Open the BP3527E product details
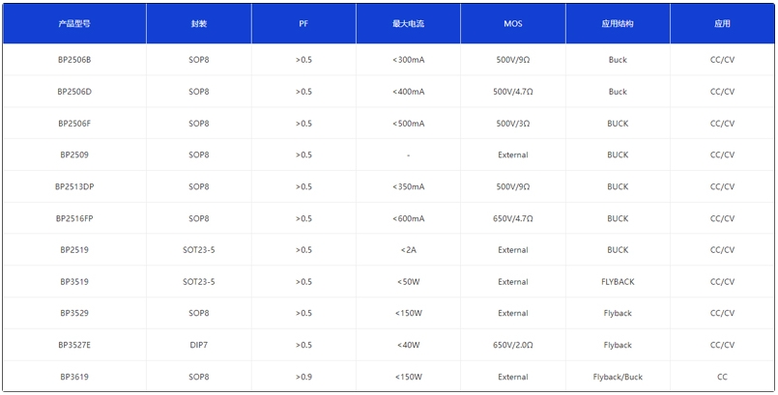The width and height of the screenshot is (778, 395). tap(74, 345)
